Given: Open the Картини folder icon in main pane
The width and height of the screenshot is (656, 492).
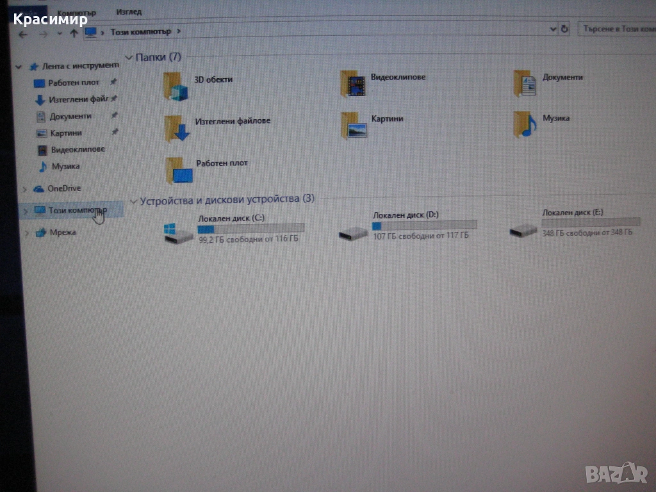Looking at the screenshot, I should 354,125.
